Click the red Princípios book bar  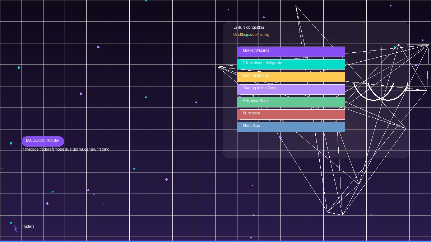291,114
